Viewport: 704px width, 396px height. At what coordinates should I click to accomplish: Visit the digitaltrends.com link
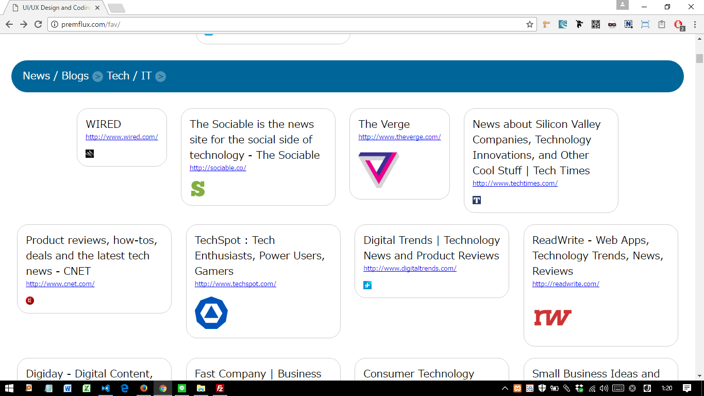point(410,268)
